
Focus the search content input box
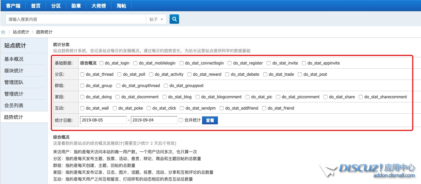click(x=76, y=19)
